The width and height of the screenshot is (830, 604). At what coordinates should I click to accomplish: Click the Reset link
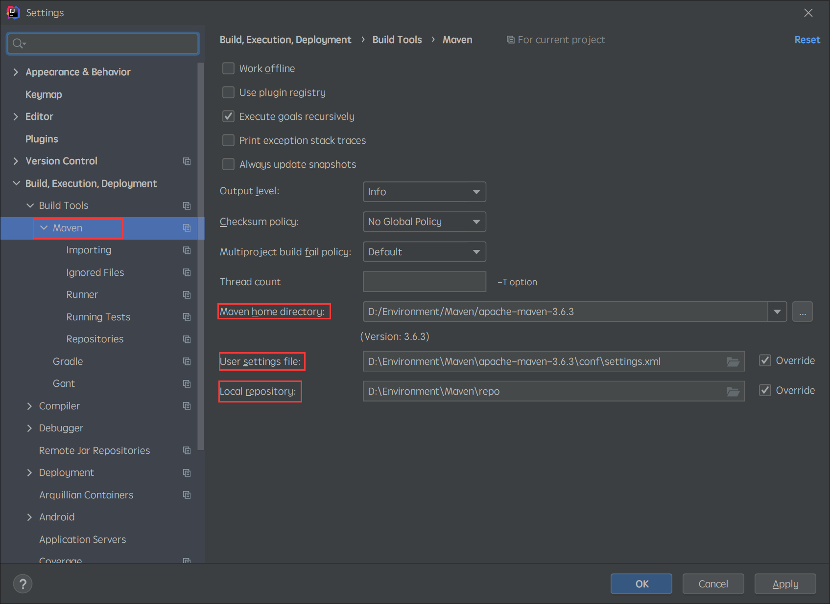807,40
